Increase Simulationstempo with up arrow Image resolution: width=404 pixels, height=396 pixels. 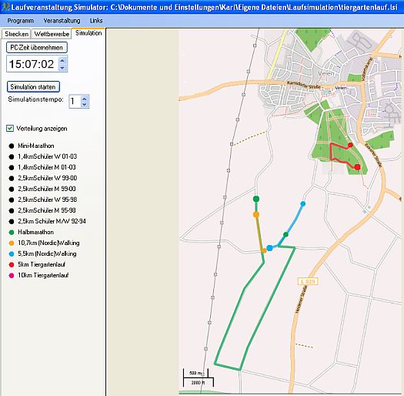[85, 99]
